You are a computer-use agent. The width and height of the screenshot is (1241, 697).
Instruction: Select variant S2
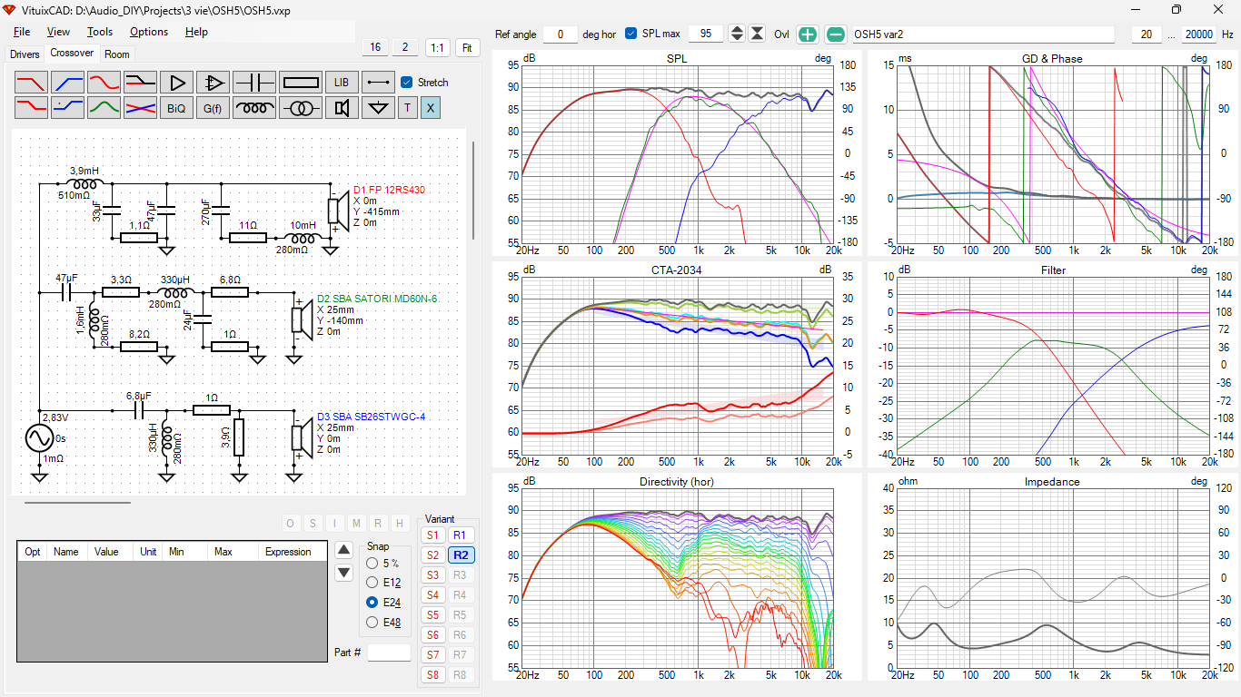tap(432, 555)
